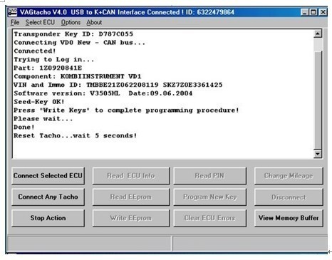Click the Program New Key button
The height and width of the screenshot is (260, 332).
coord(209,197)
